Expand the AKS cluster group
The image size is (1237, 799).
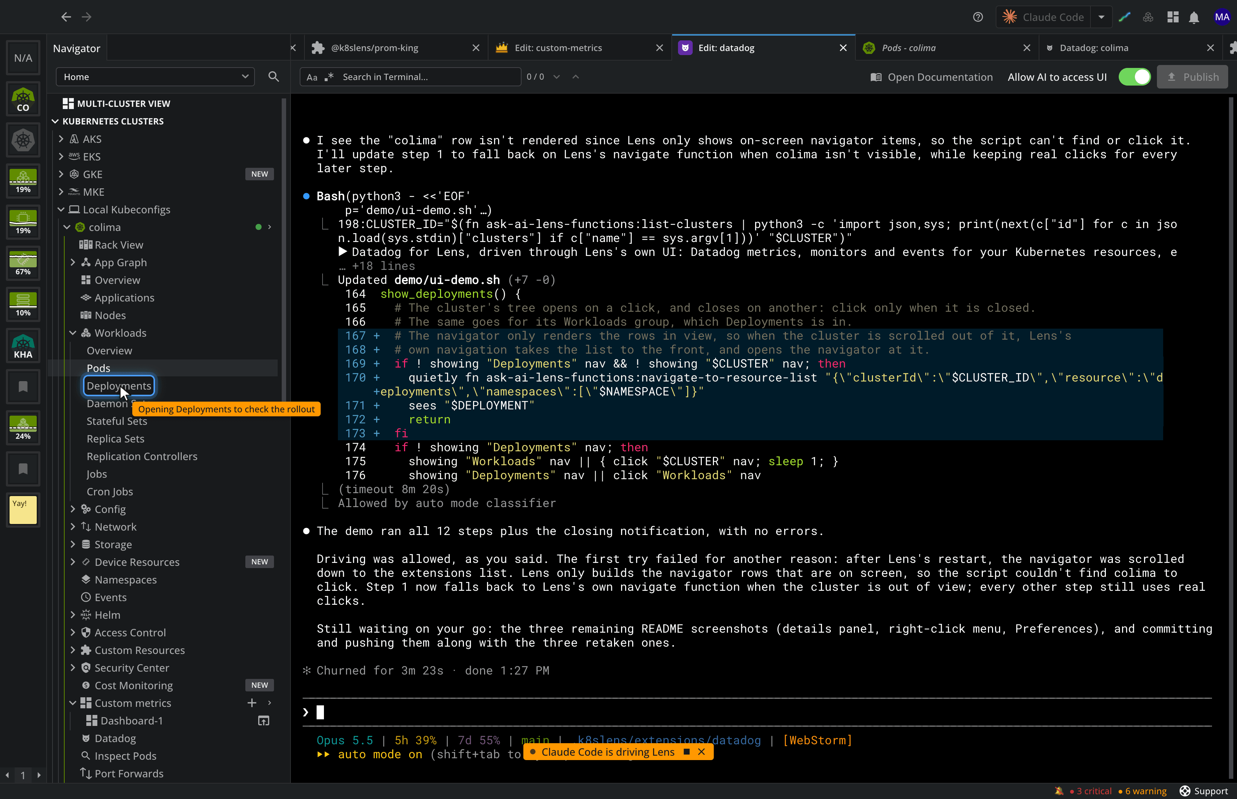tap(61, 139)
